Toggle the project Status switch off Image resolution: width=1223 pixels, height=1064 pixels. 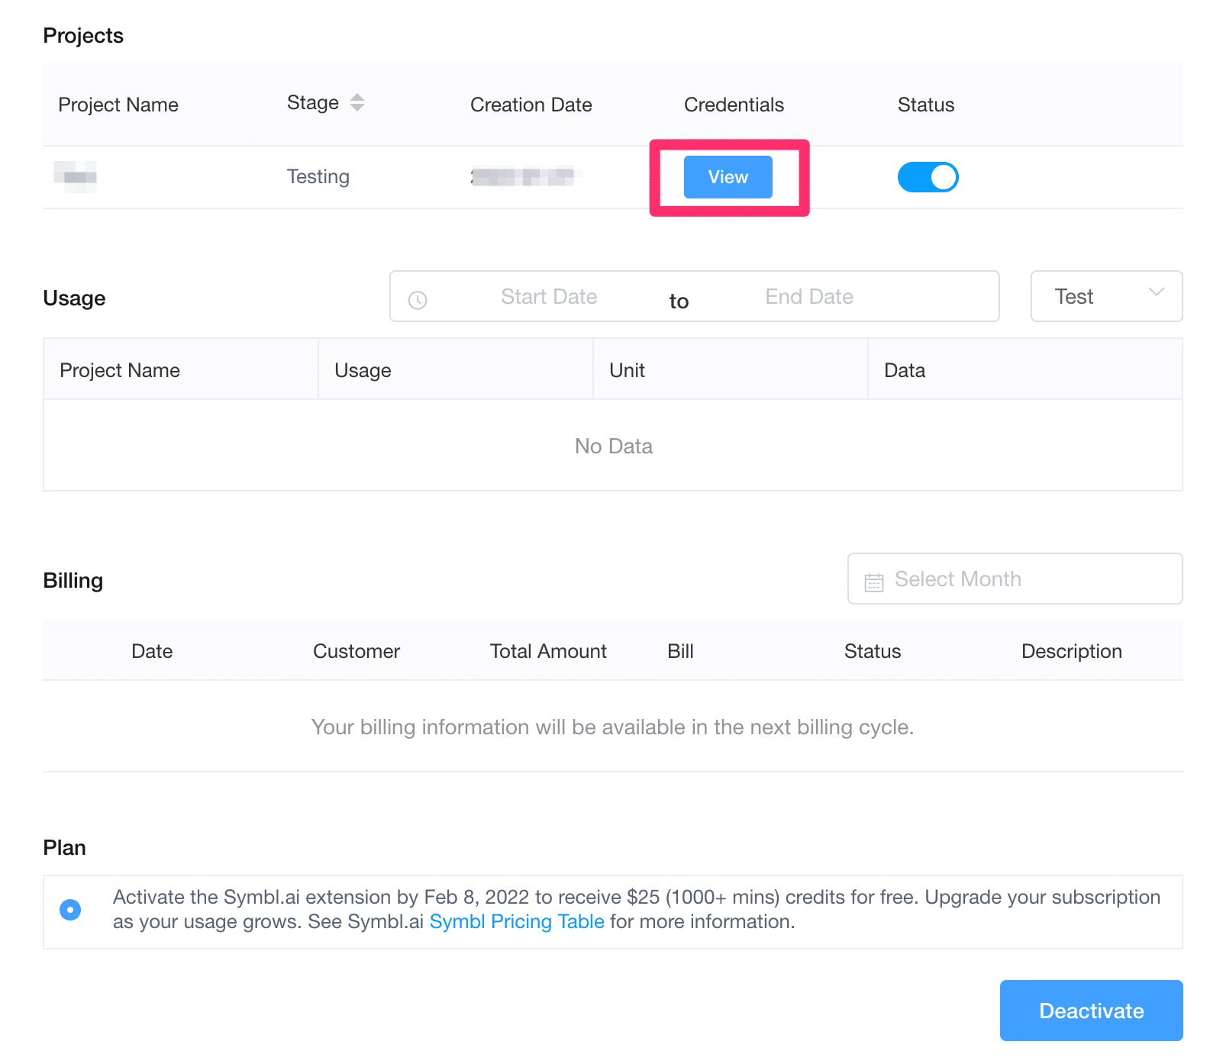pos(928,177)
